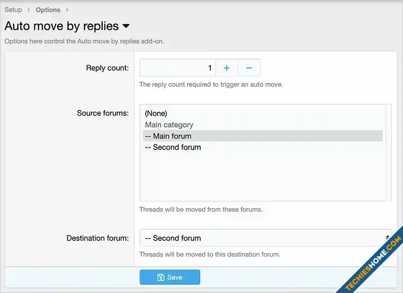Open the Setup breadcrumb link
403x293 pixels.
(x=13, y=10)
